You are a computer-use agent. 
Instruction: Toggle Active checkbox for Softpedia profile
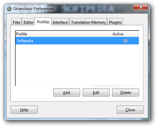[x=125, y=41]
